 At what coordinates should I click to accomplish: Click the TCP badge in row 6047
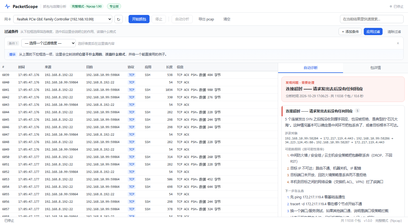coord(132,135)
